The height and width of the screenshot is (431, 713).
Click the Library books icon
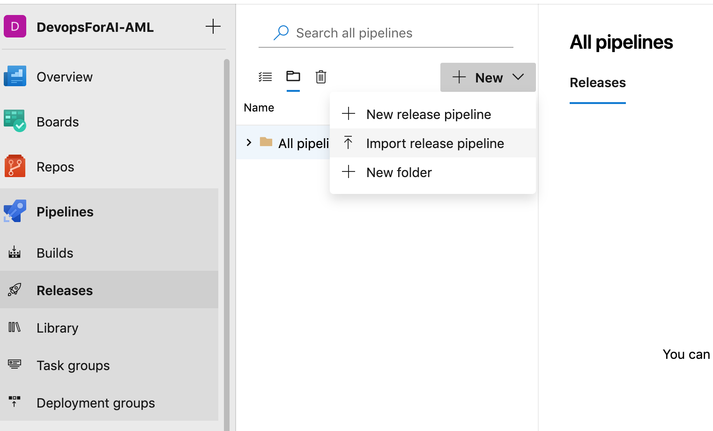pyautogui.click(x=15, y=327)
